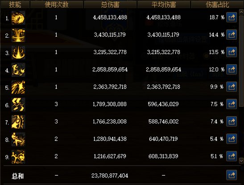Share the 18.7% damage row

click(232, 17)
